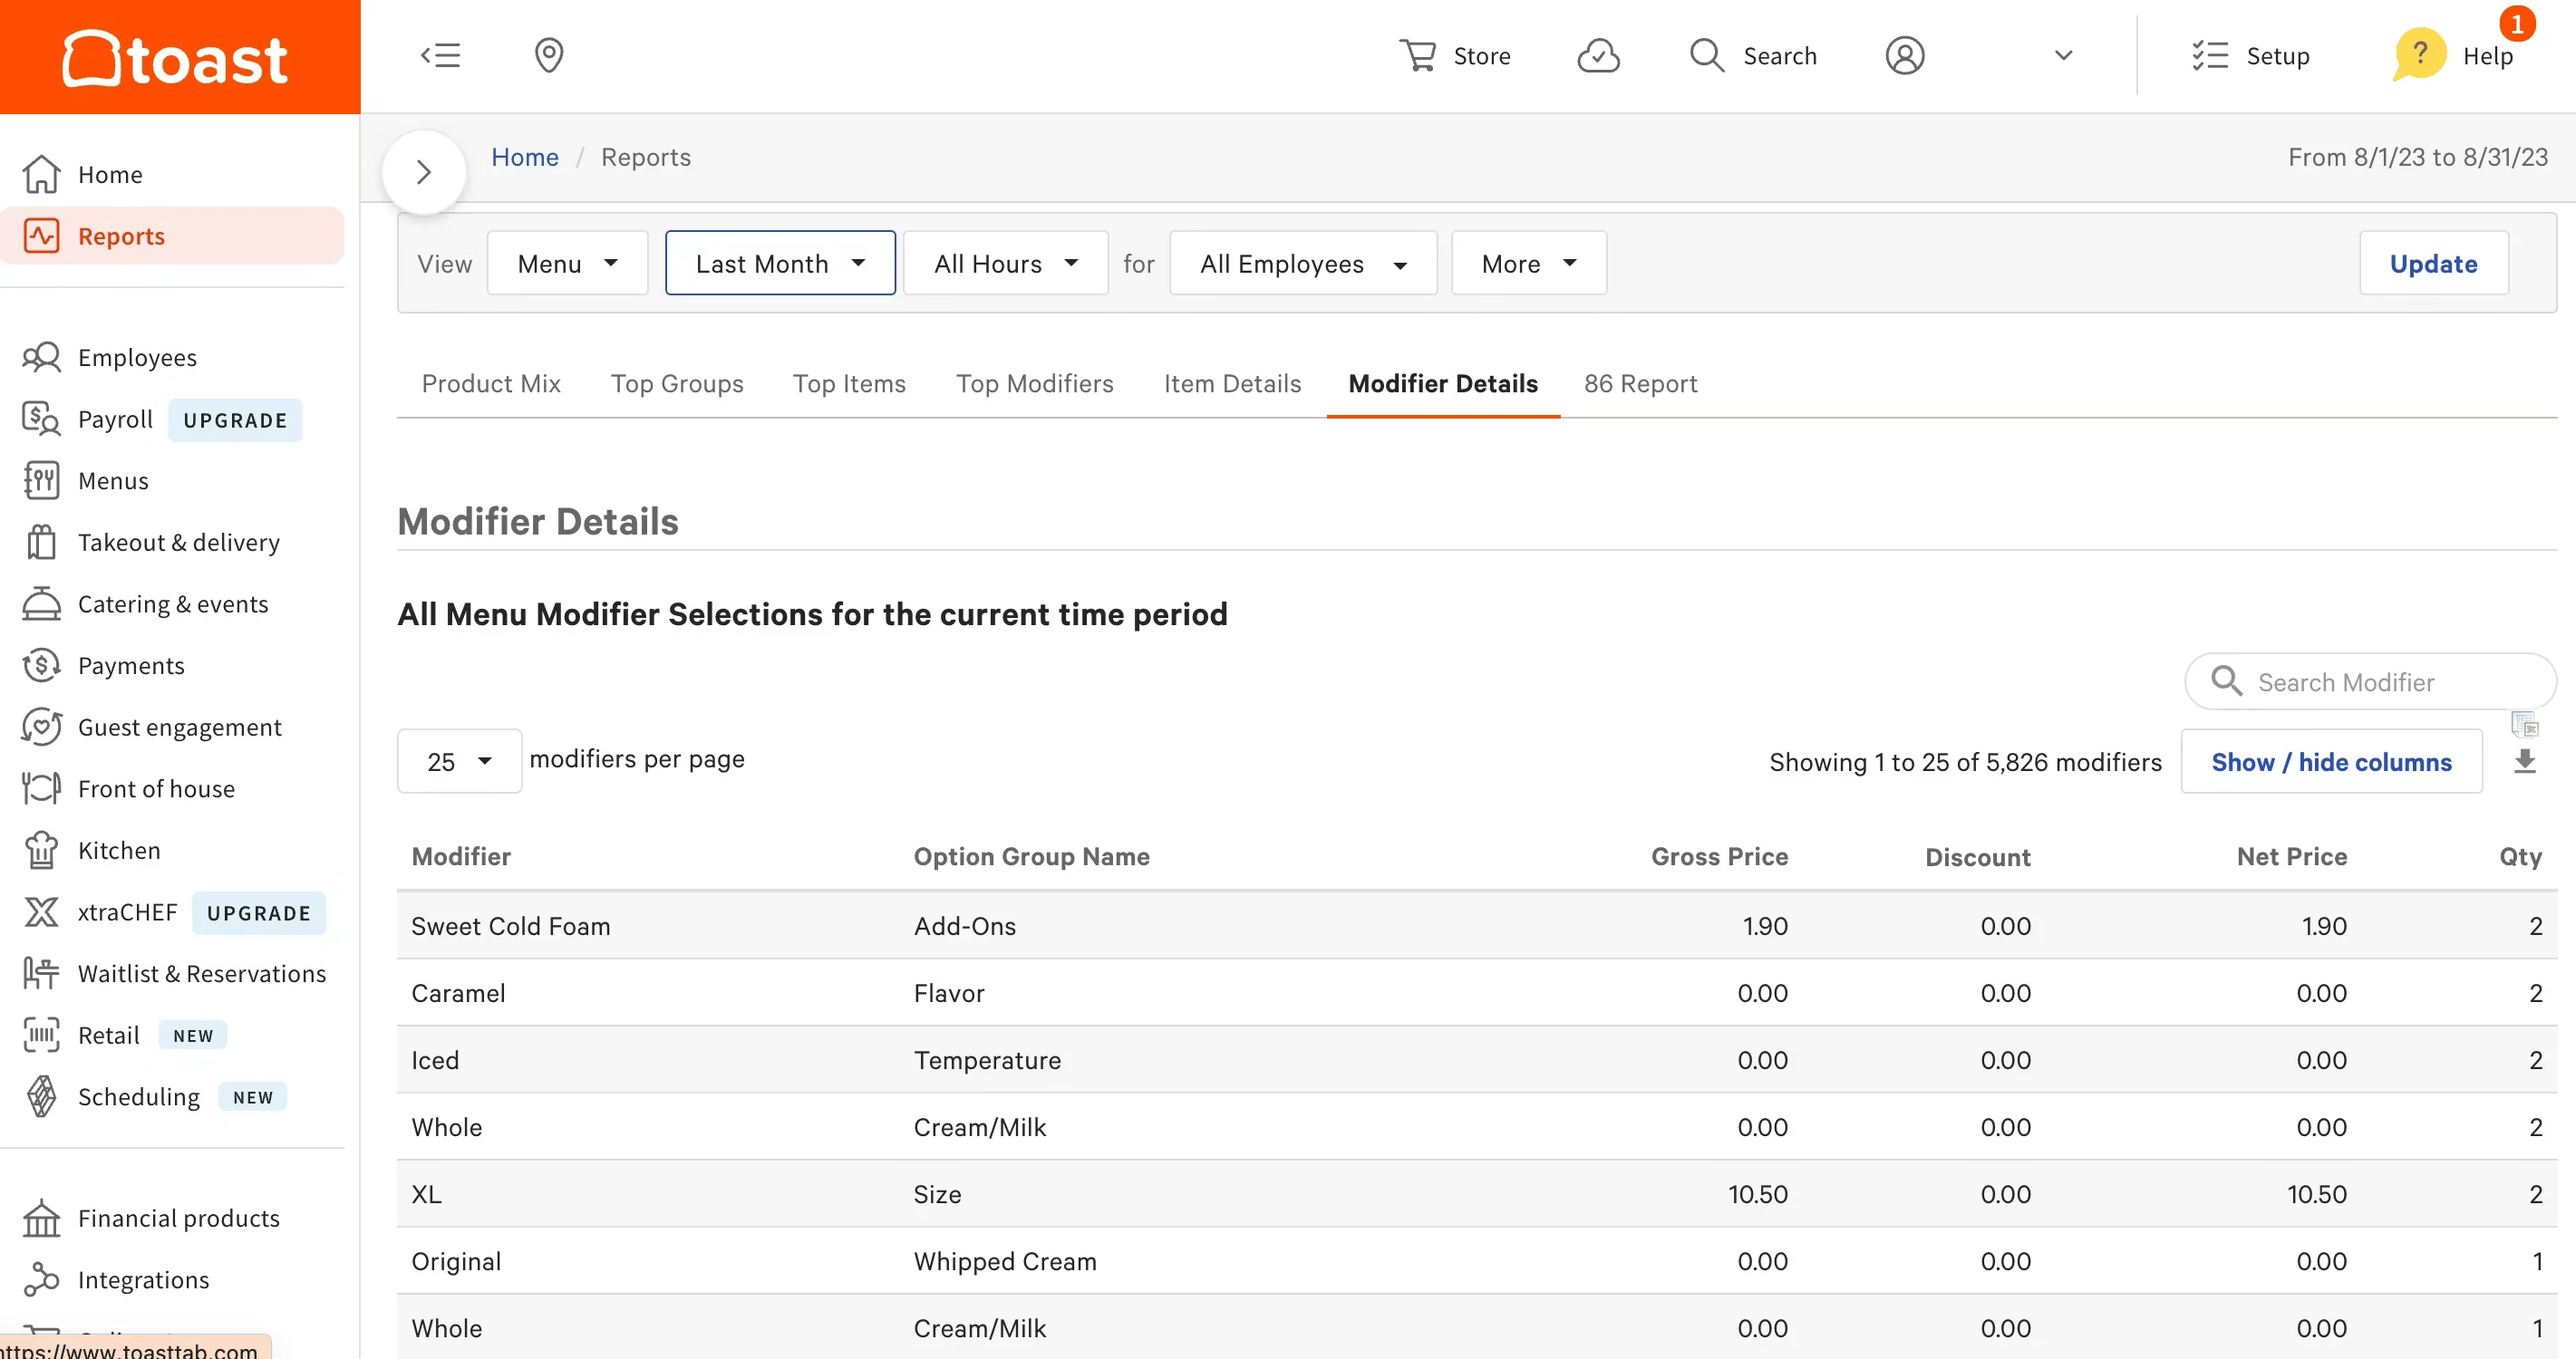The image size is (2576, 1359).
Task: Click Show / hide columns button
Action: click(2331, 761)
